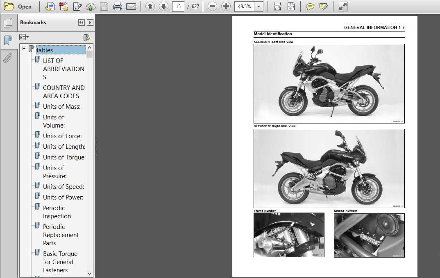The image size is (440, 278).
Task: Add a sticky note comment
Action: tap(310, 7)
